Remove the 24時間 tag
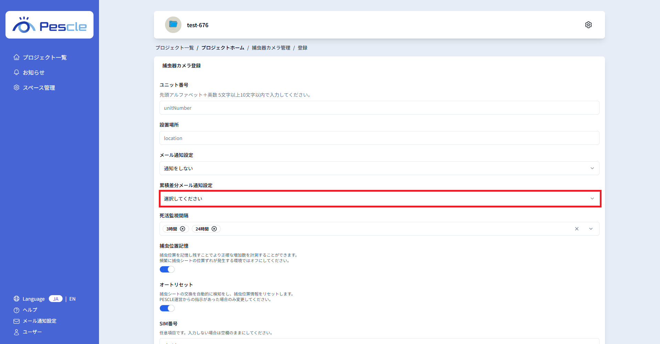 pos(214,229)
